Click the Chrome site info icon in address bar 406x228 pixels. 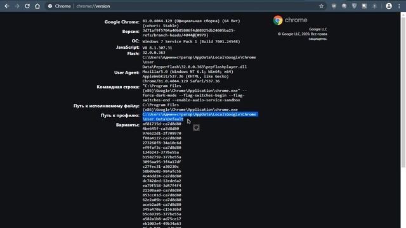point(50,6)
